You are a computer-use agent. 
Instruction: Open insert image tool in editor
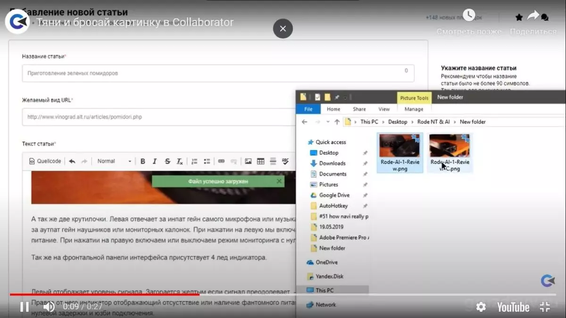coord(248,161)
